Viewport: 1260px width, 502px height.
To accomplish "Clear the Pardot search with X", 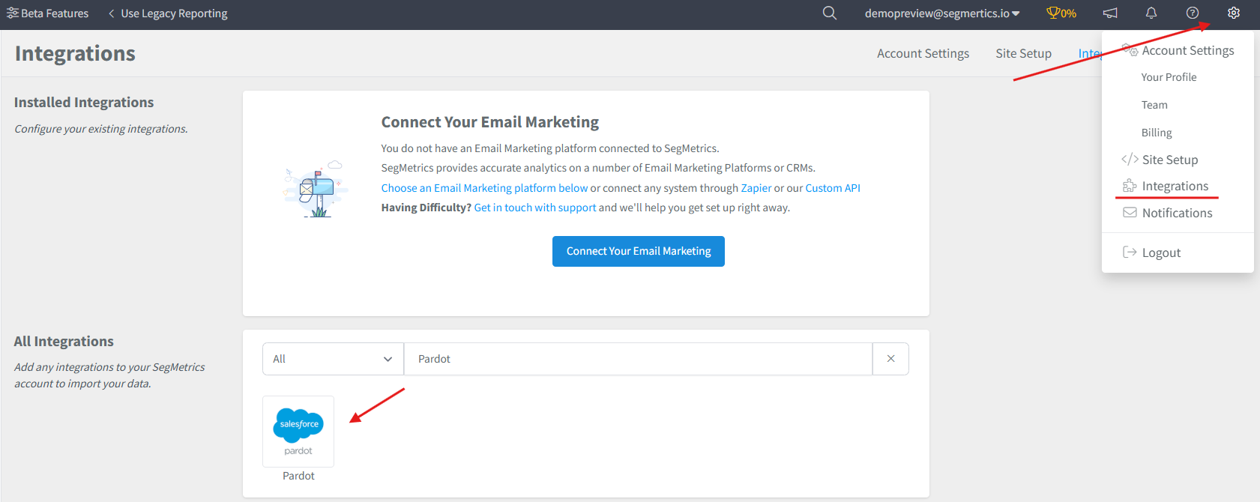I will pyautogui.click(x=890, y=359).
